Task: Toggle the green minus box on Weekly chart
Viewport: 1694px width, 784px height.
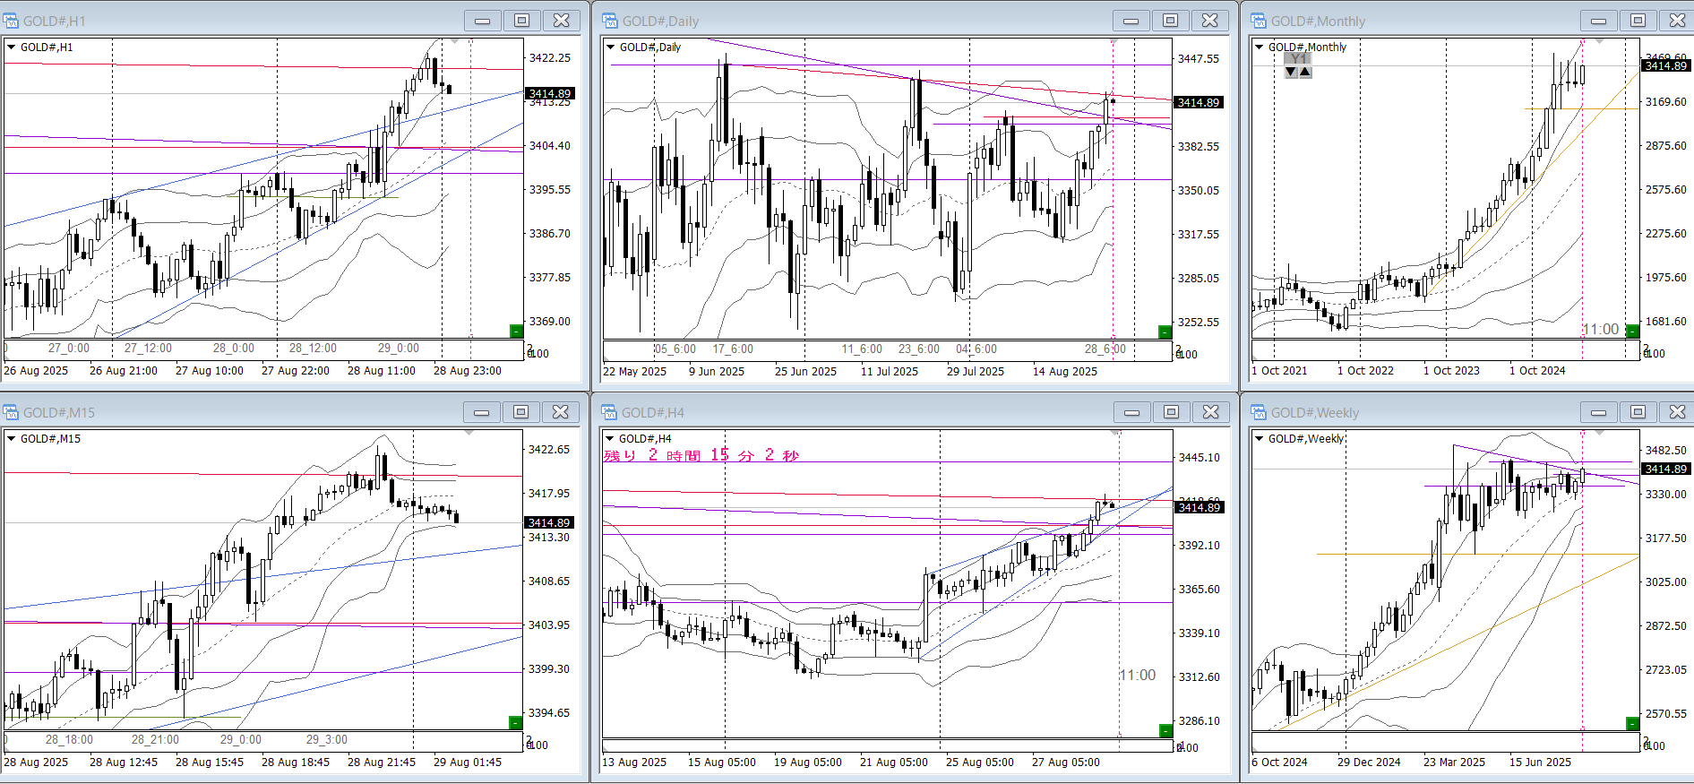Action: [1633, 723]
